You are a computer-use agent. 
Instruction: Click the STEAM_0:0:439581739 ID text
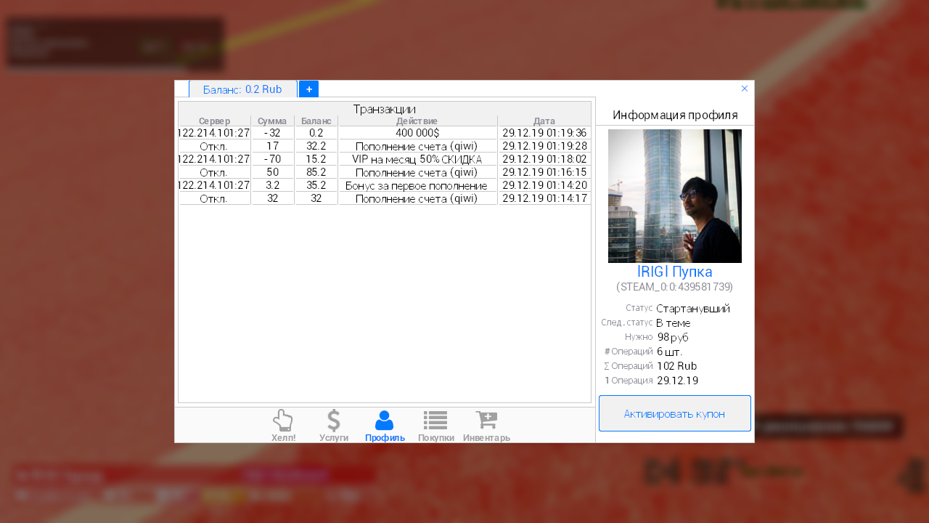click(674, 287)
